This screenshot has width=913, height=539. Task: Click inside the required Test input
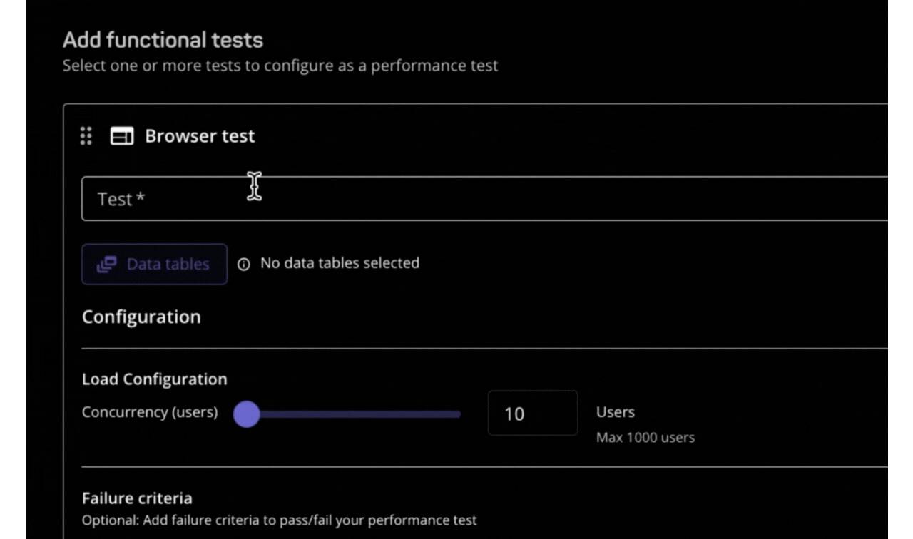pos(285,199)
